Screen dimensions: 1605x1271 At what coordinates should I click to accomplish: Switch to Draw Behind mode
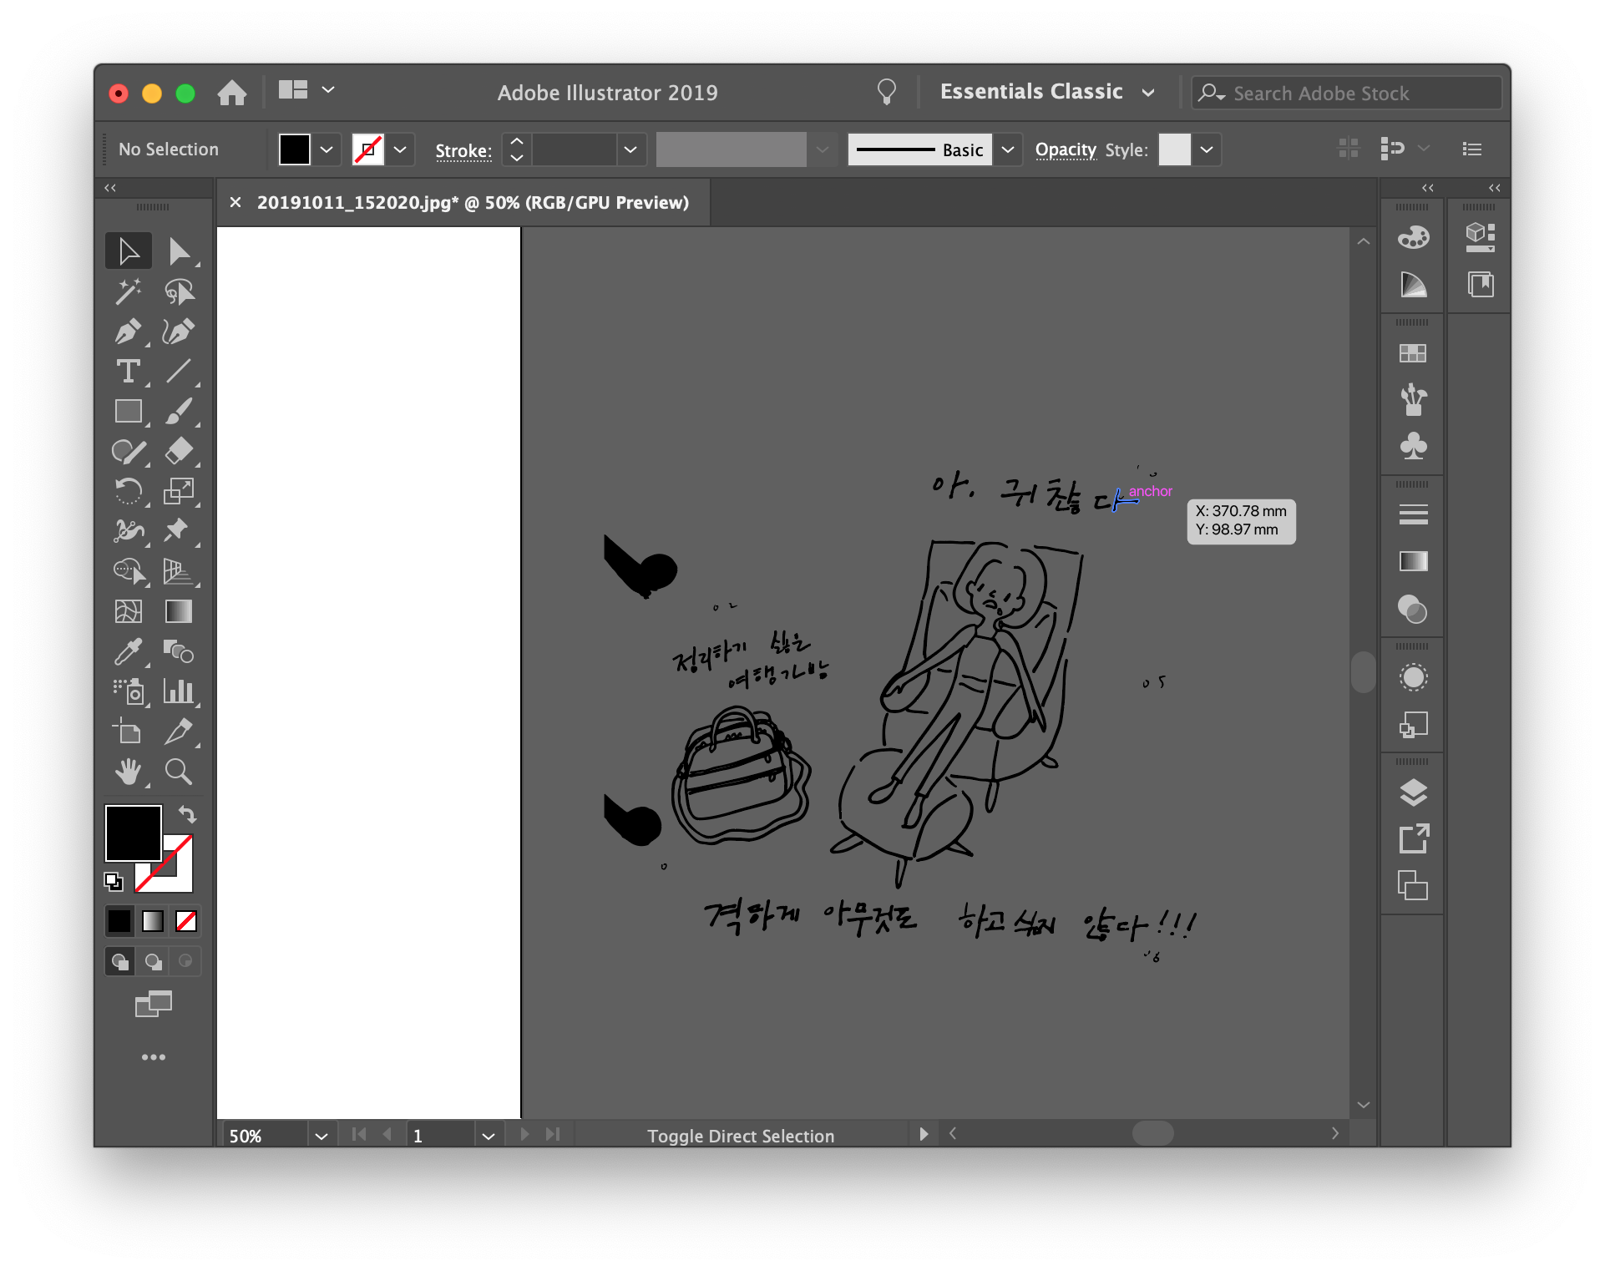pos(153,961)
